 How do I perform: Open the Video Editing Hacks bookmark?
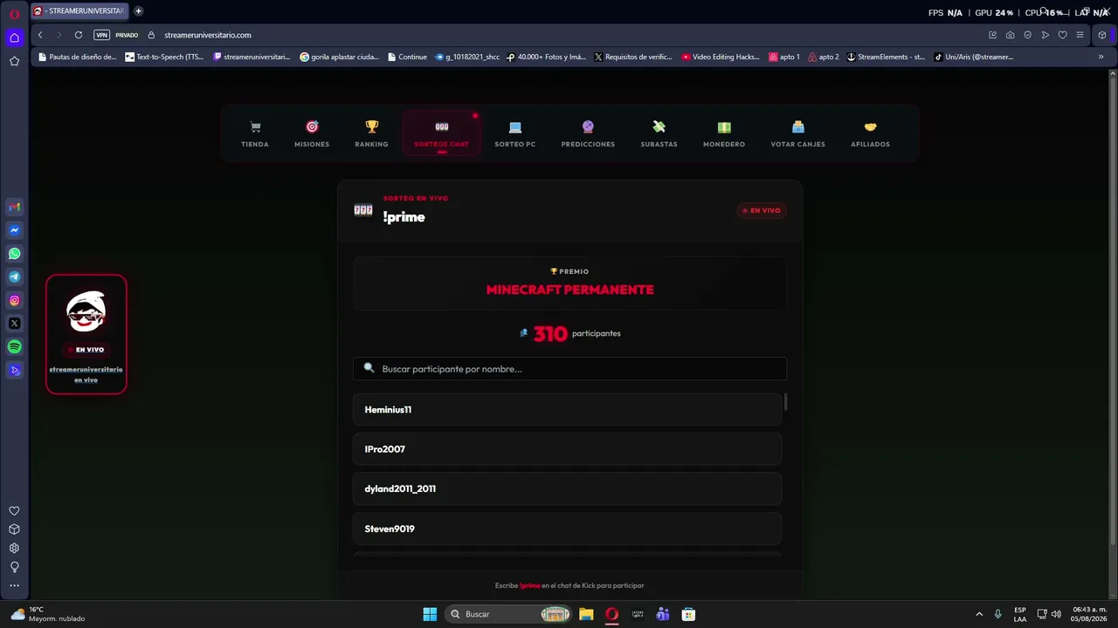(x=721, y=57)
